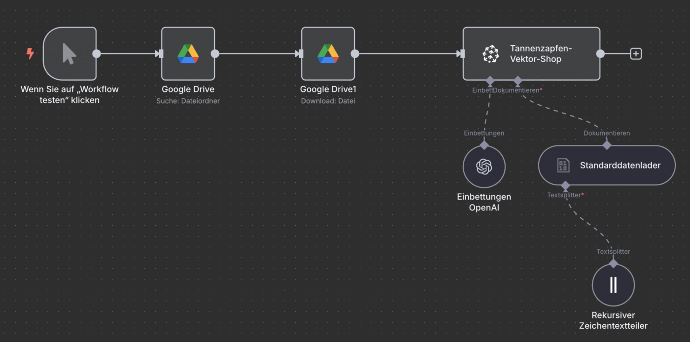Viewport: 690px width, 342px height.
Task: Open the Rekursiver Zeichentextteiler node icon
Action: pos(613,285)
